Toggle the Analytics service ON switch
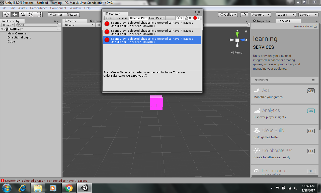The width and height of the screenshot is (321, 193). coord(311,111)
